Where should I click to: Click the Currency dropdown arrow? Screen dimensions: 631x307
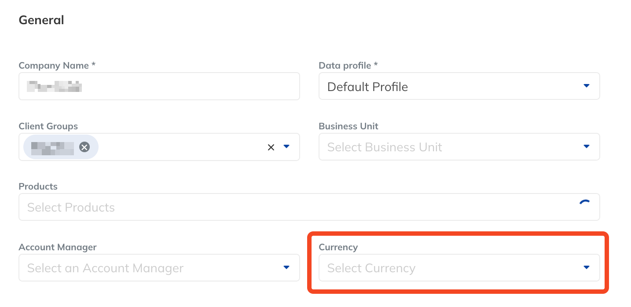tap(586, 267)
